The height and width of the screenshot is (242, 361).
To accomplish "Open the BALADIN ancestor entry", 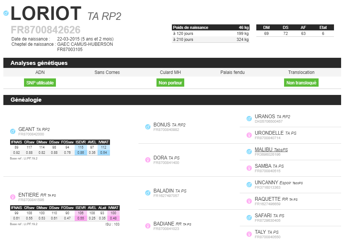I will click(164, 191).
